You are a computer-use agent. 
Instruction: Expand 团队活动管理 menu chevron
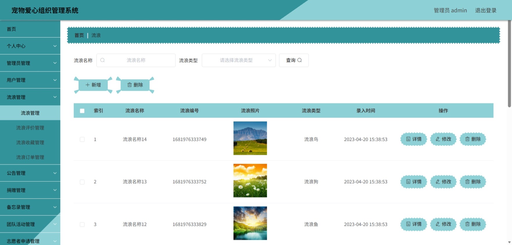pyautogui.click(x=55, y=224)
